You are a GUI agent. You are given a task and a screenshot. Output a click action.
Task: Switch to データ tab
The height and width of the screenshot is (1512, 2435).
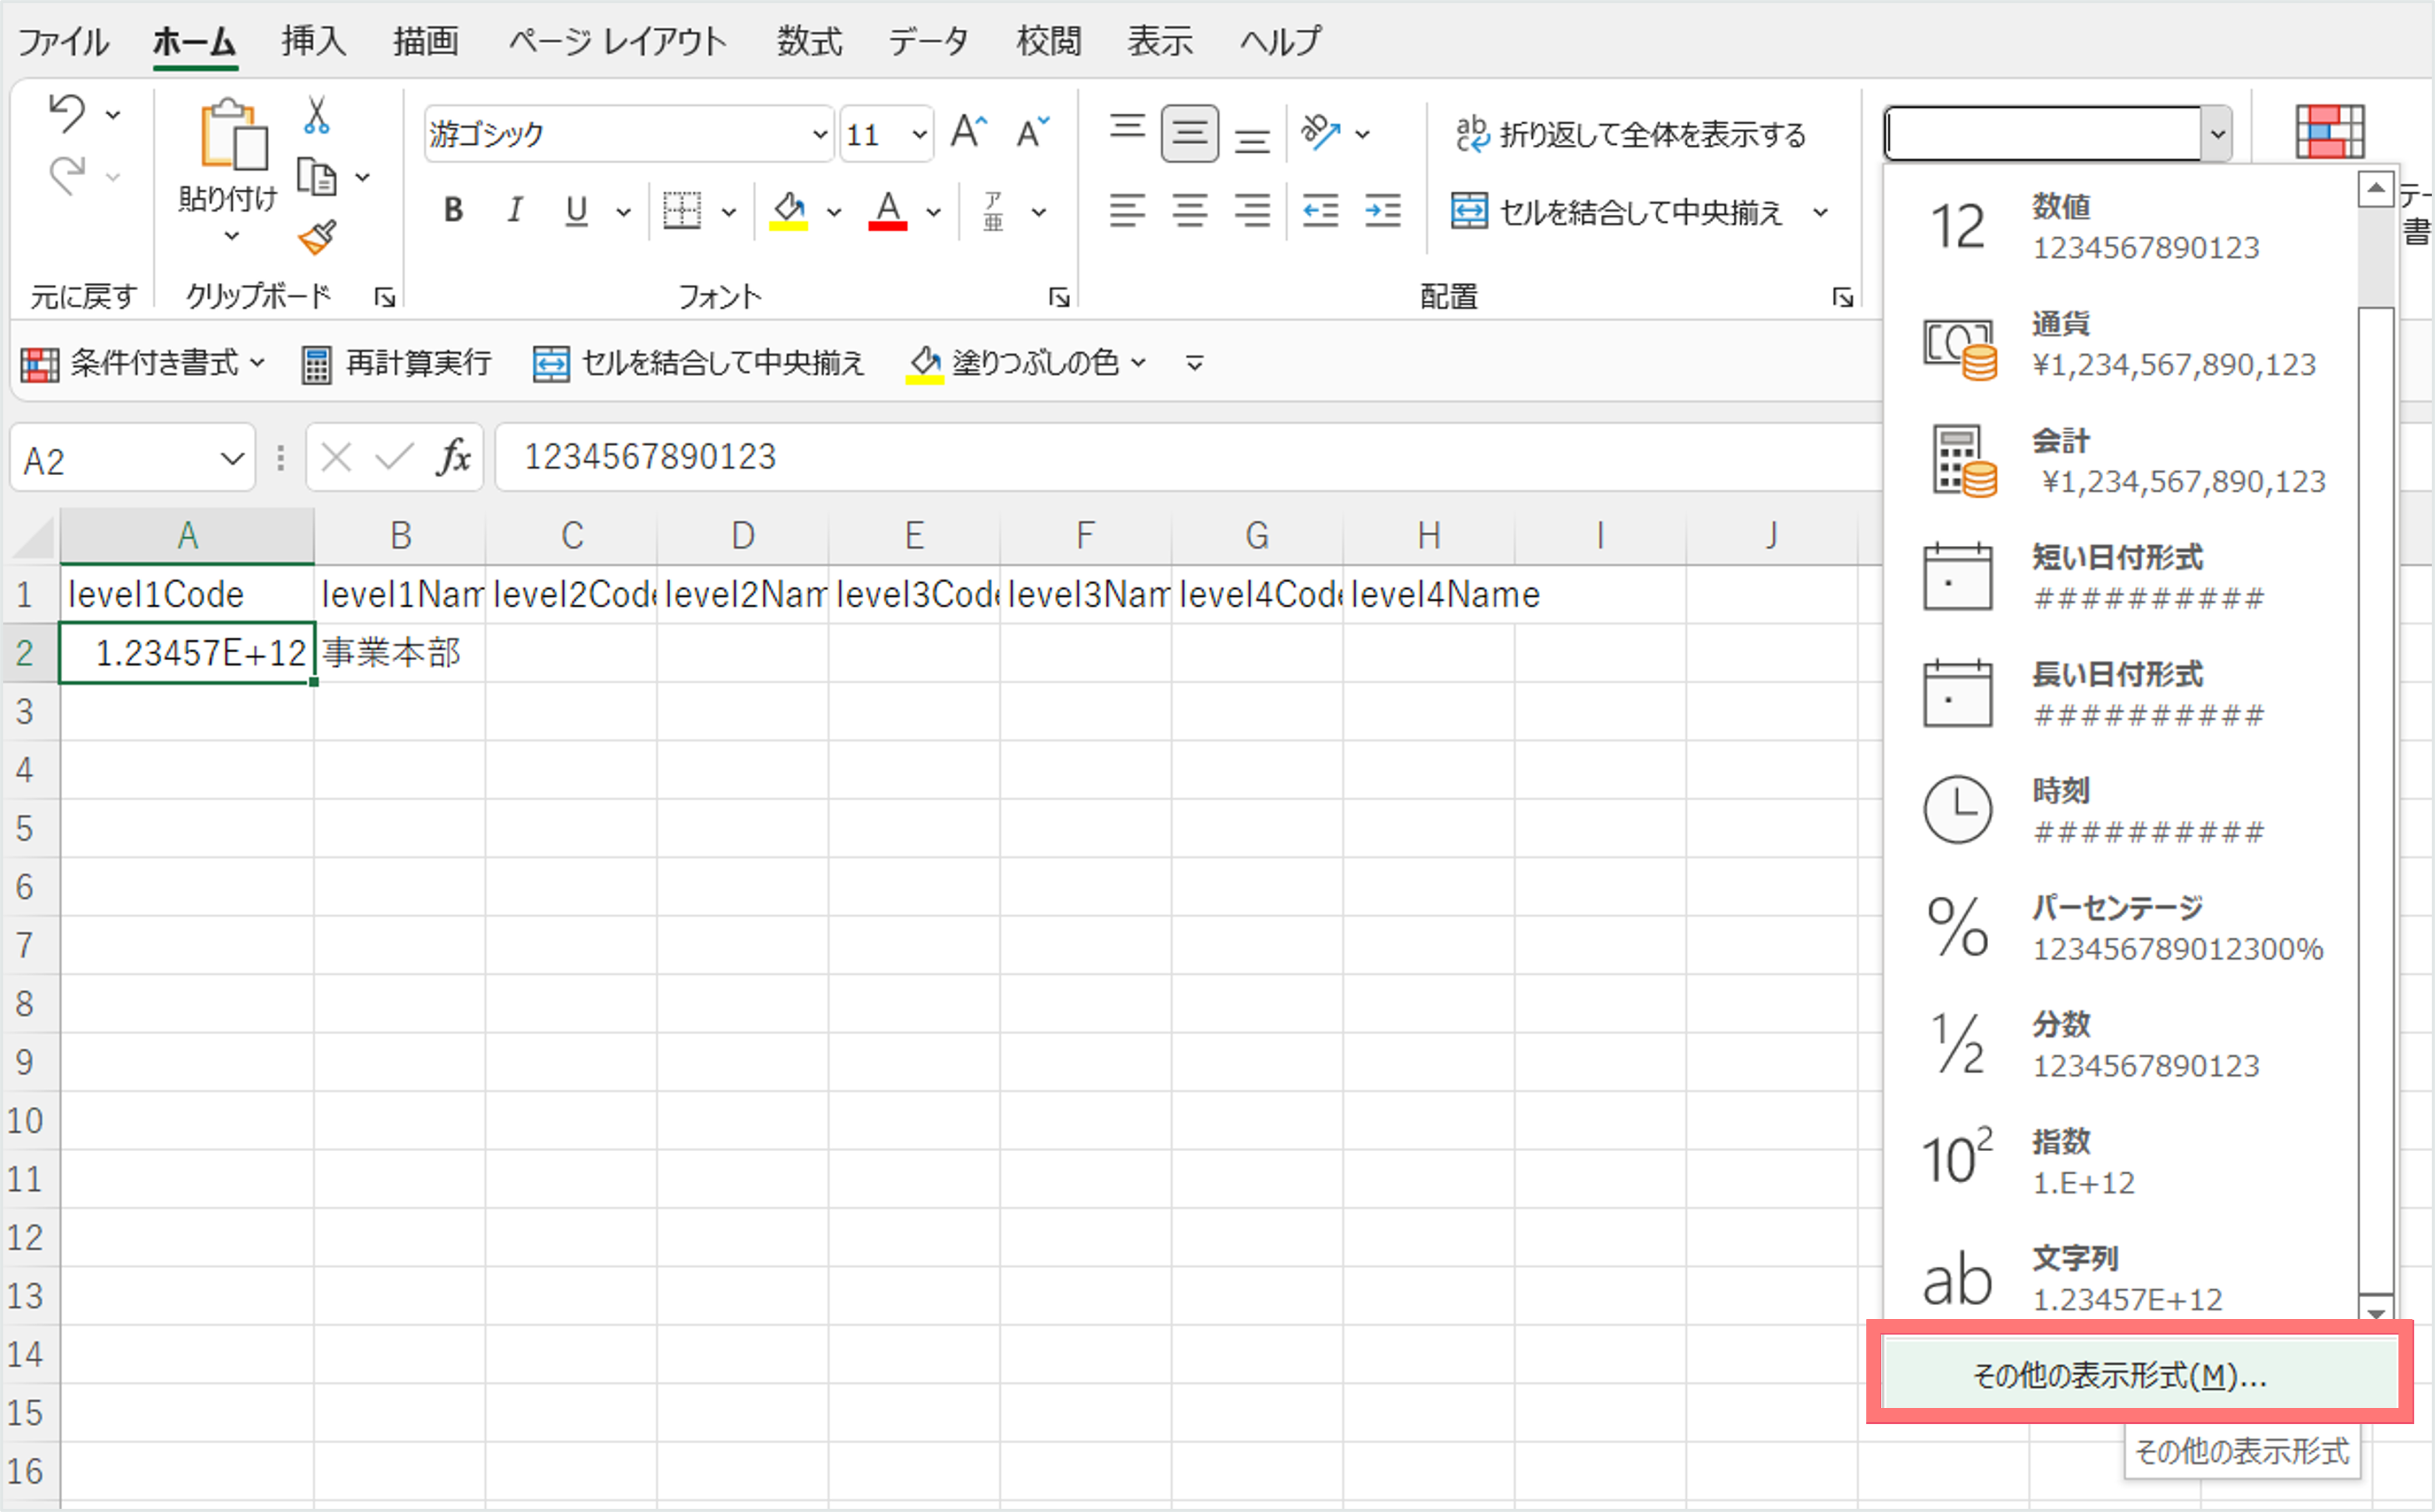pyautogui.click(x=928, y=42)
